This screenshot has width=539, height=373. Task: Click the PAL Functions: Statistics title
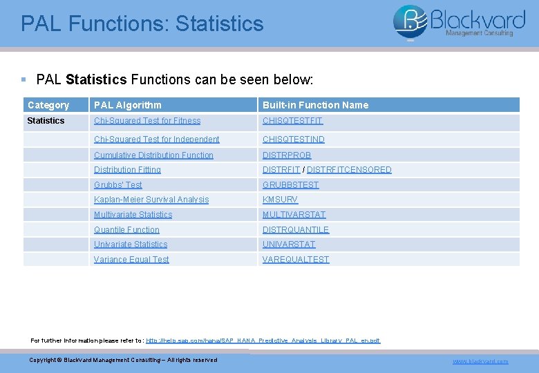coord(142,23)
